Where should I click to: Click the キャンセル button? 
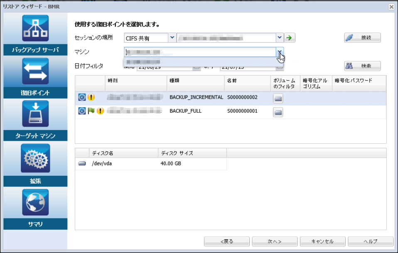pyautogui.click(x=323, y=241)
